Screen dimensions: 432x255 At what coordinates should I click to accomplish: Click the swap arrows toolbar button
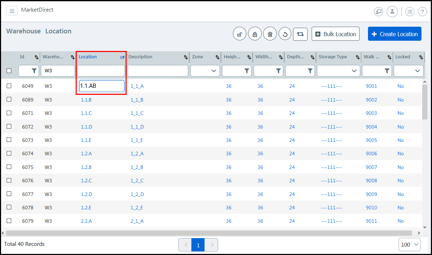(x=300, y=34)
